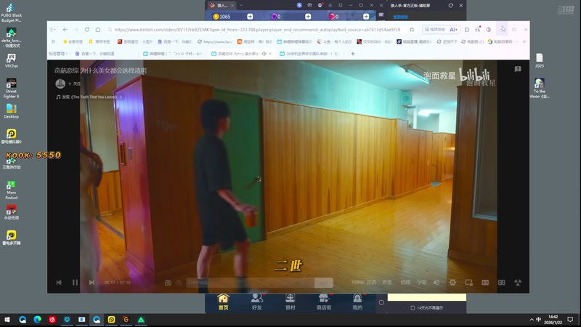The image size is (581, 327).
Task: Click the feedback icon at player top-right
Action: [518, 69]
